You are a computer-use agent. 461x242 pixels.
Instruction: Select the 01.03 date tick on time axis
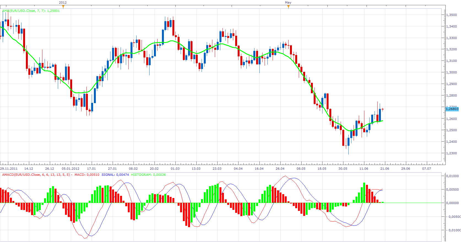175,169
